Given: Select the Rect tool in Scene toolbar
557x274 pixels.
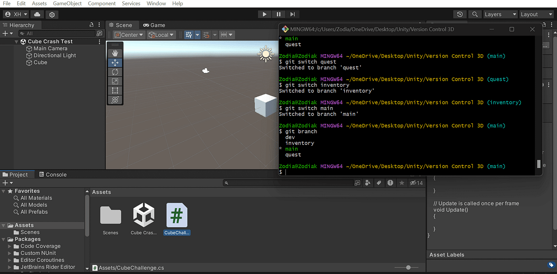Looking at the screenshot, I should click(115, 90).
